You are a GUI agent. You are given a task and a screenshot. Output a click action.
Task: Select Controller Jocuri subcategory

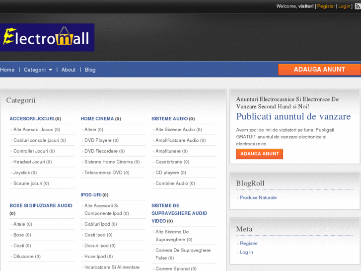[31, 151]
